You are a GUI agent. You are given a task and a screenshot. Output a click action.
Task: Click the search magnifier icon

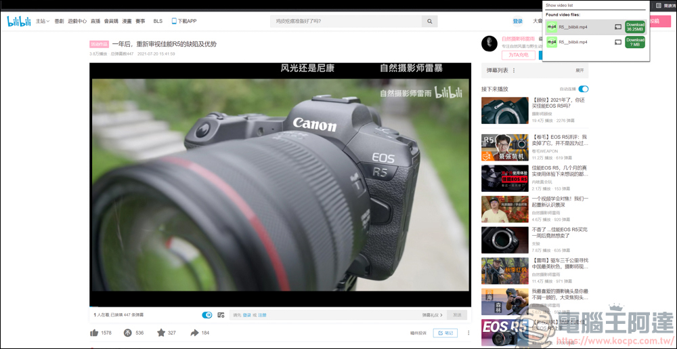[x=429, y=21]
